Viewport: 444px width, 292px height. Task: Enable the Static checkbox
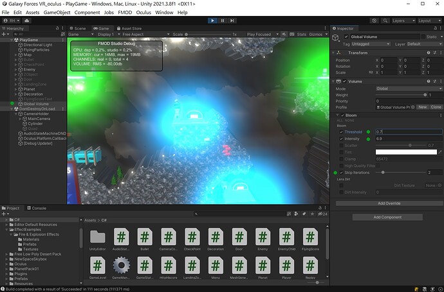click(423, 37)
